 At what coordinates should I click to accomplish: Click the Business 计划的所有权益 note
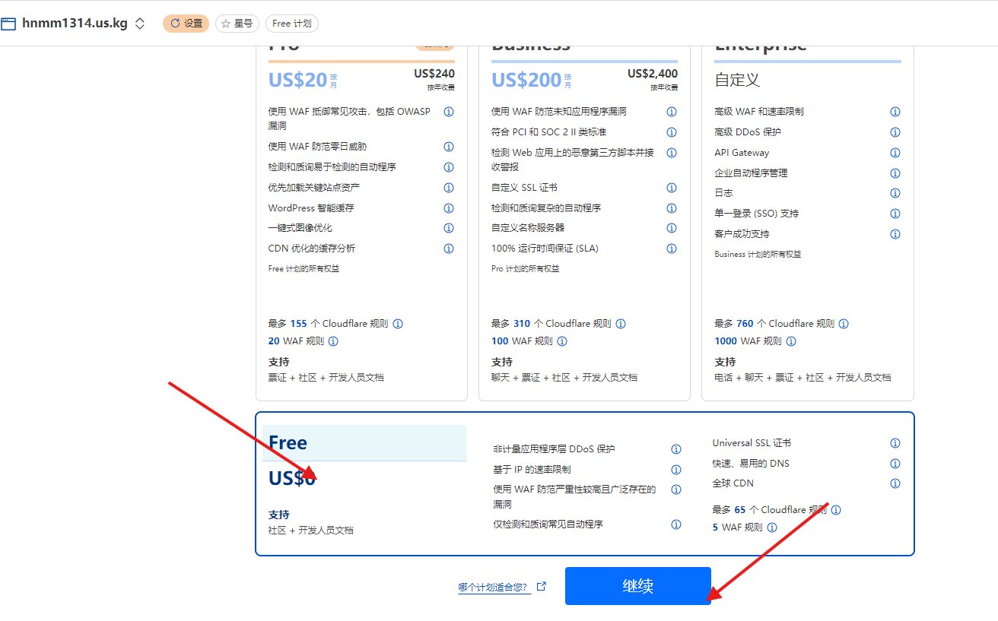pyautogui.click(x=758, y=255)
